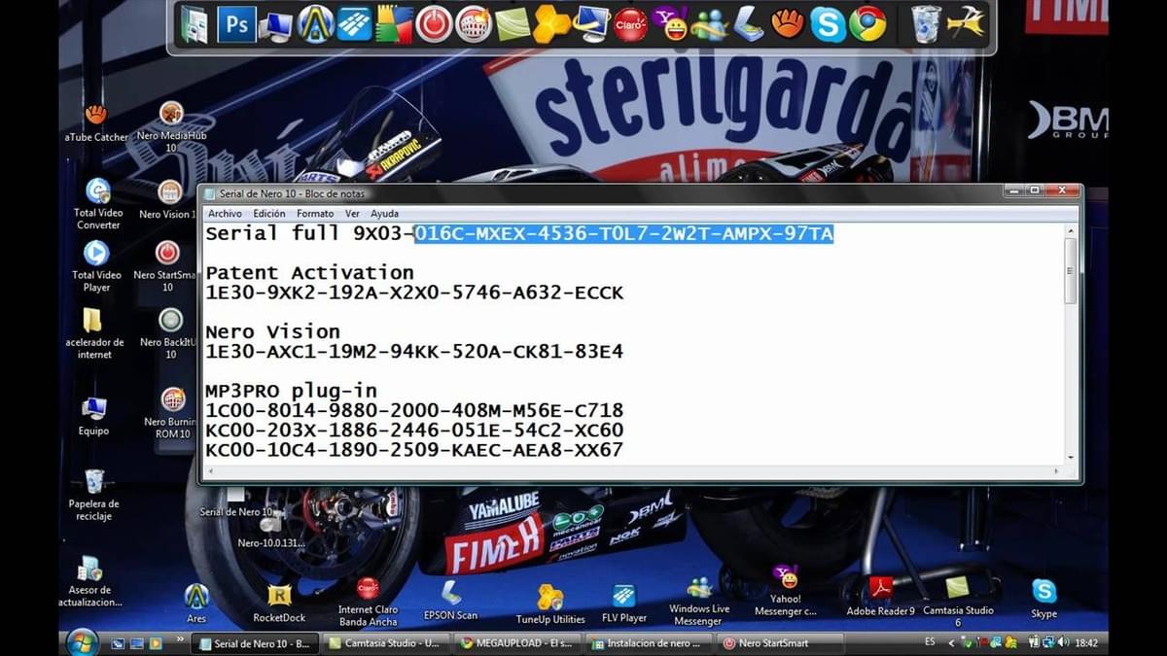Click the Notepad horizontal scrollbar
The image size is (1167, 656).
click(x=632, y=470)
